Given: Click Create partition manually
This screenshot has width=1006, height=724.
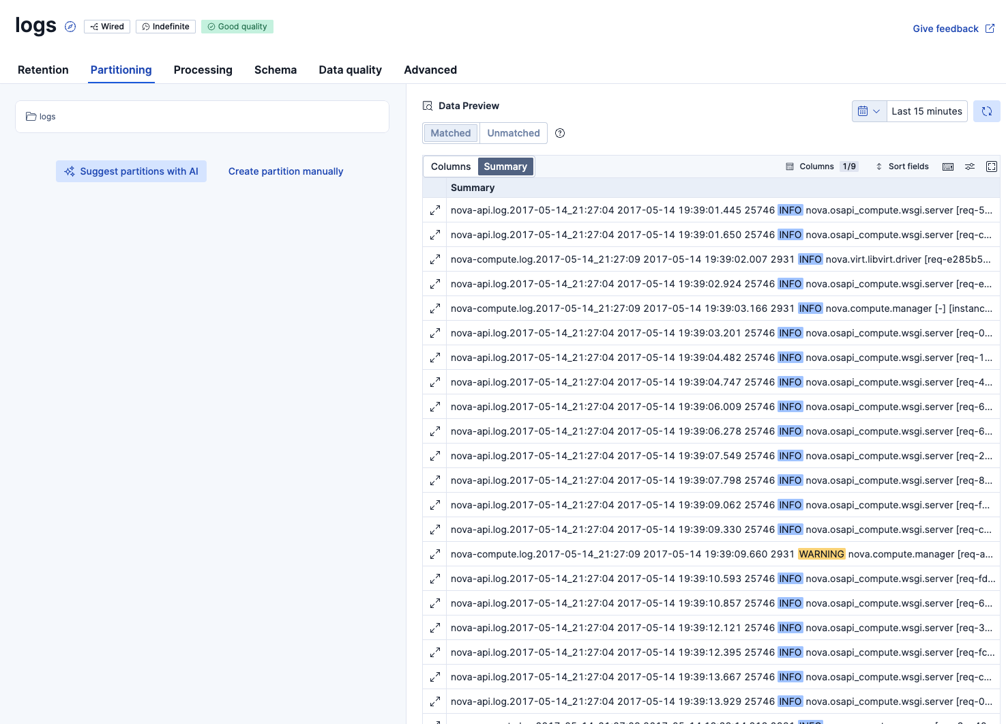Looking at the screenshot, I should [x=286, y=171].
